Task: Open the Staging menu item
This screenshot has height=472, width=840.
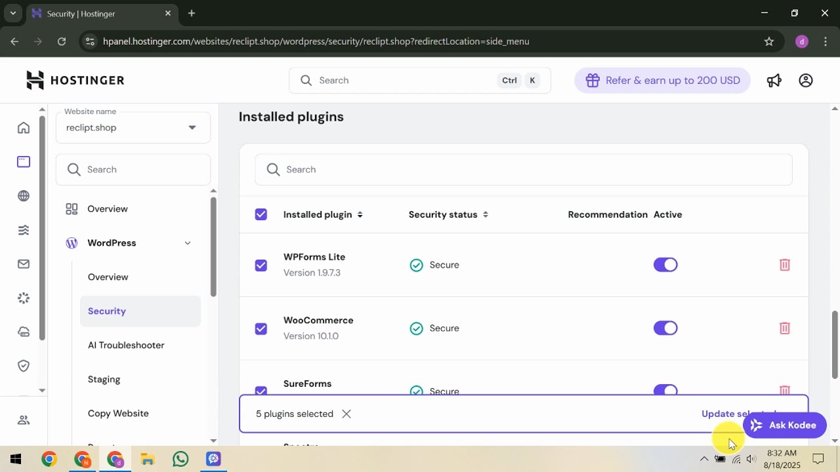Action: (x=104, y=380)
